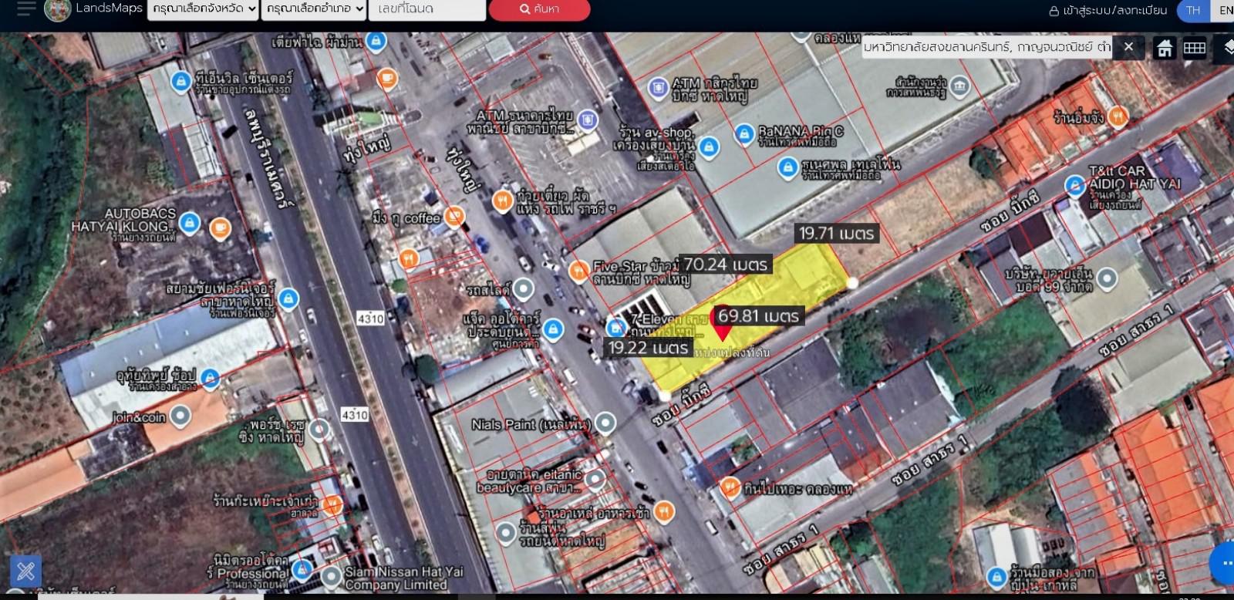Screen dimensions: 1234x600
Task: Click the 69.81 เมตร measurement label
Action: (758, 315)
